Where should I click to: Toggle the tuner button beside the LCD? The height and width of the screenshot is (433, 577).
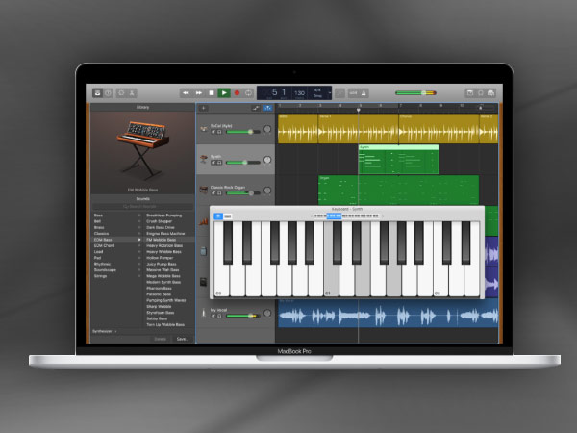(340, 93)
